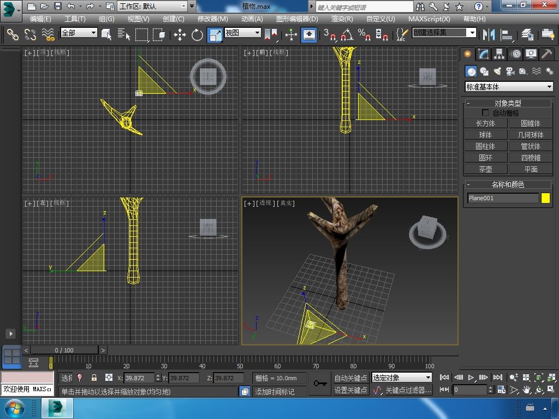The height and width of the screenshot is (419, 559).
Task: Switch to the Modify command panel tab
Action: (x=484, y=54)
